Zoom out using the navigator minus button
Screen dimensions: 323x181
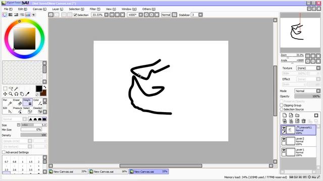(307, 56)
